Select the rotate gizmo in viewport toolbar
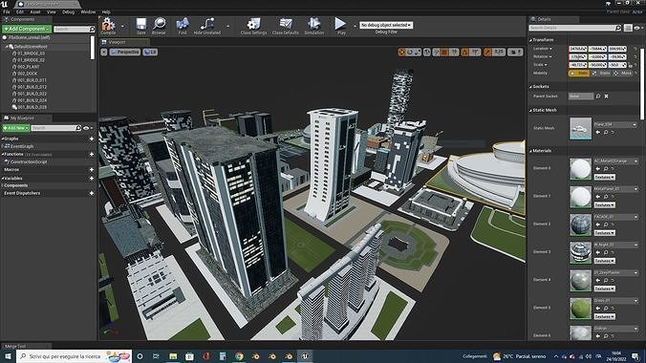 coord(410,52)
